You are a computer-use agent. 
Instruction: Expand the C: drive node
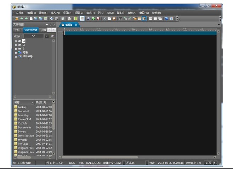(x=16, y=41)
